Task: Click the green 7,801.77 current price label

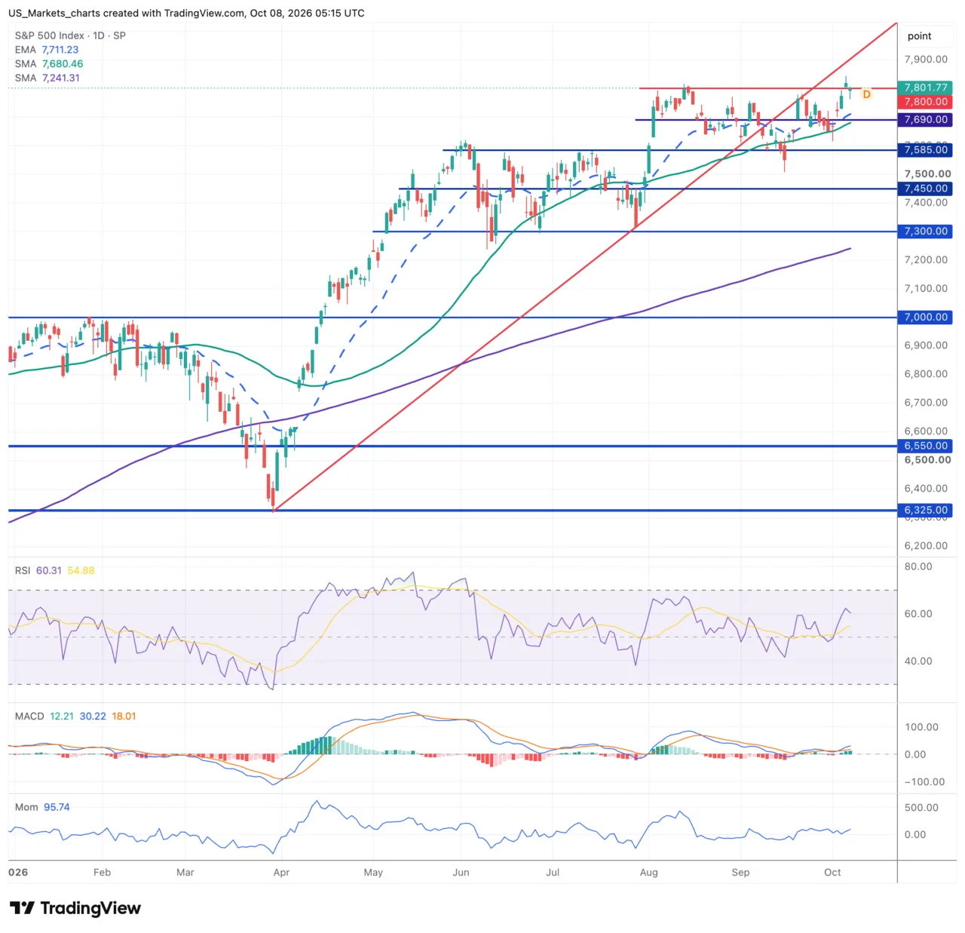Action: (x=925, y=87)
